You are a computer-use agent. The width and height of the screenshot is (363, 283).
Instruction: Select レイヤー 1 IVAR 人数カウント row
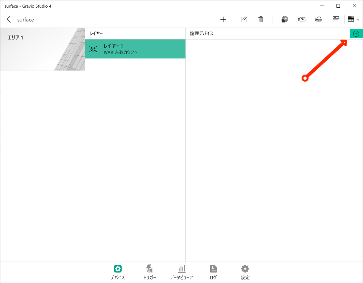click(135, 49)
